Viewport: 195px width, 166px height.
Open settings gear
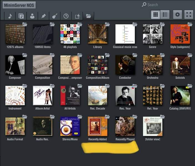[x=178, y=15]
